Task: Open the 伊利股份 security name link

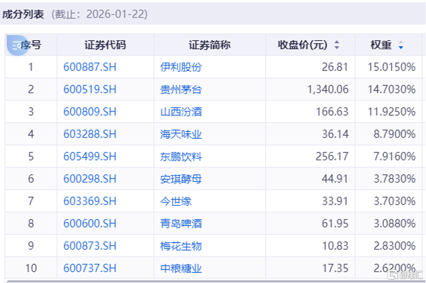Action: (x=181, y=67)
